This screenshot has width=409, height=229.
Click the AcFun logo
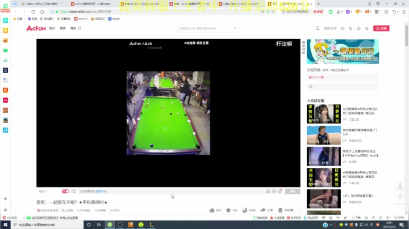pyautogui.click(x=36, y=28)
